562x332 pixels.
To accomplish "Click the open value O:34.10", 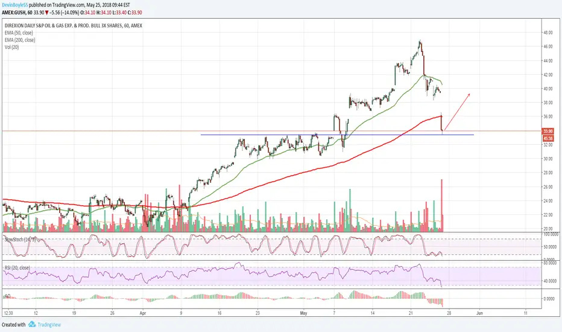I will click(87, 13).
